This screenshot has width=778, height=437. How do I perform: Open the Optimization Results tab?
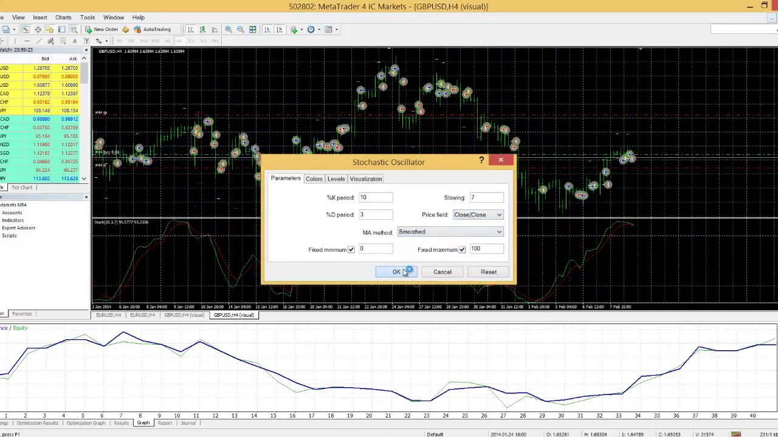click(x=37, y=423)
